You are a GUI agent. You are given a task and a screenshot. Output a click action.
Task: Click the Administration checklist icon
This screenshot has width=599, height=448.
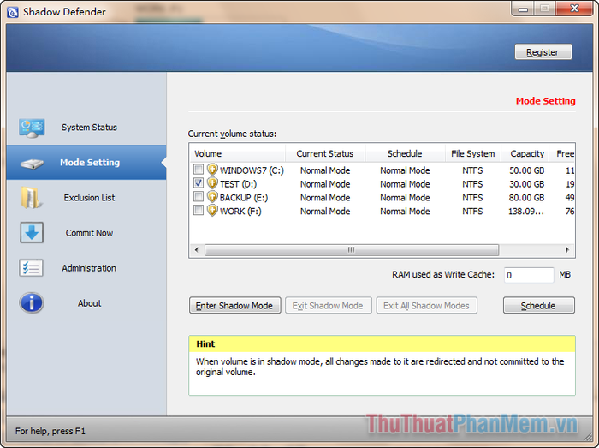[x=31, y=267]
